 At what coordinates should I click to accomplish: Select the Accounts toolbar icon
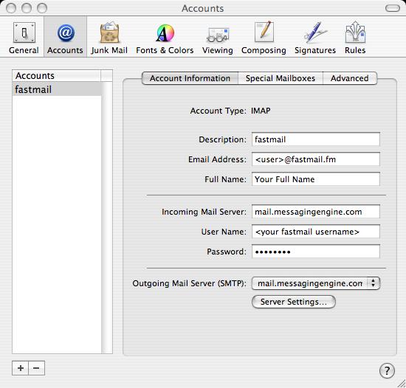click(x=65, y=38)
